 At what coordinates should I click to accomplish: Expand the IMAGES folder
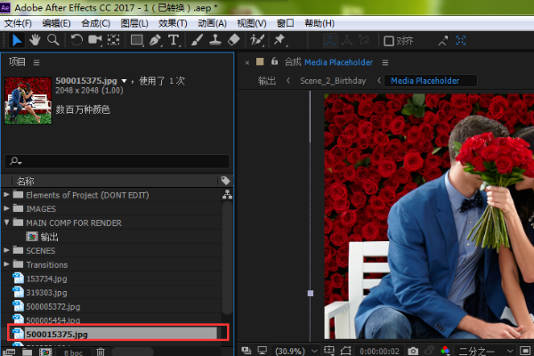(x=7, y=208)
